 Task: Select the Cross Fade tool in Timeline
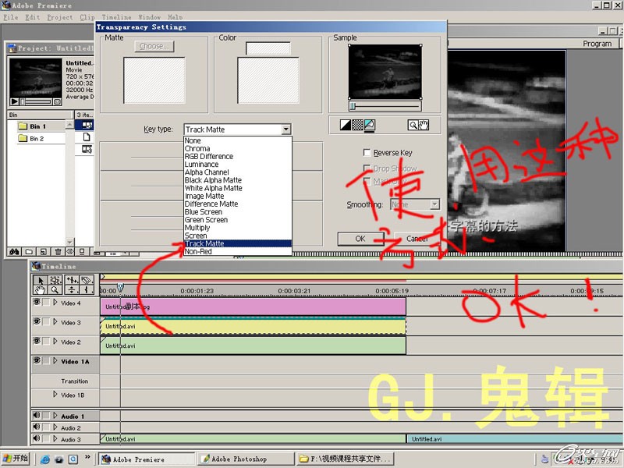click(x=72, y=289)
